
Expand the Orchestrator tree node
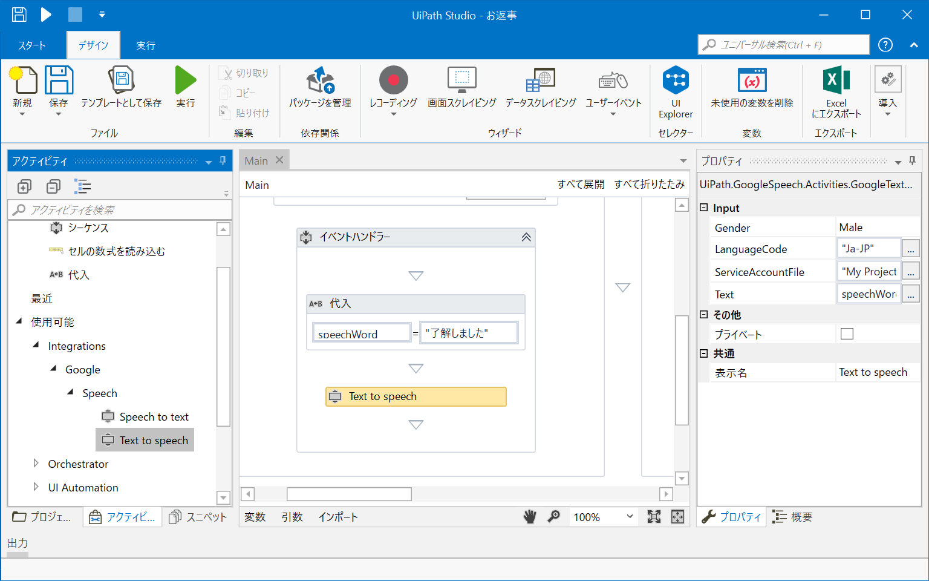point(36,464)
